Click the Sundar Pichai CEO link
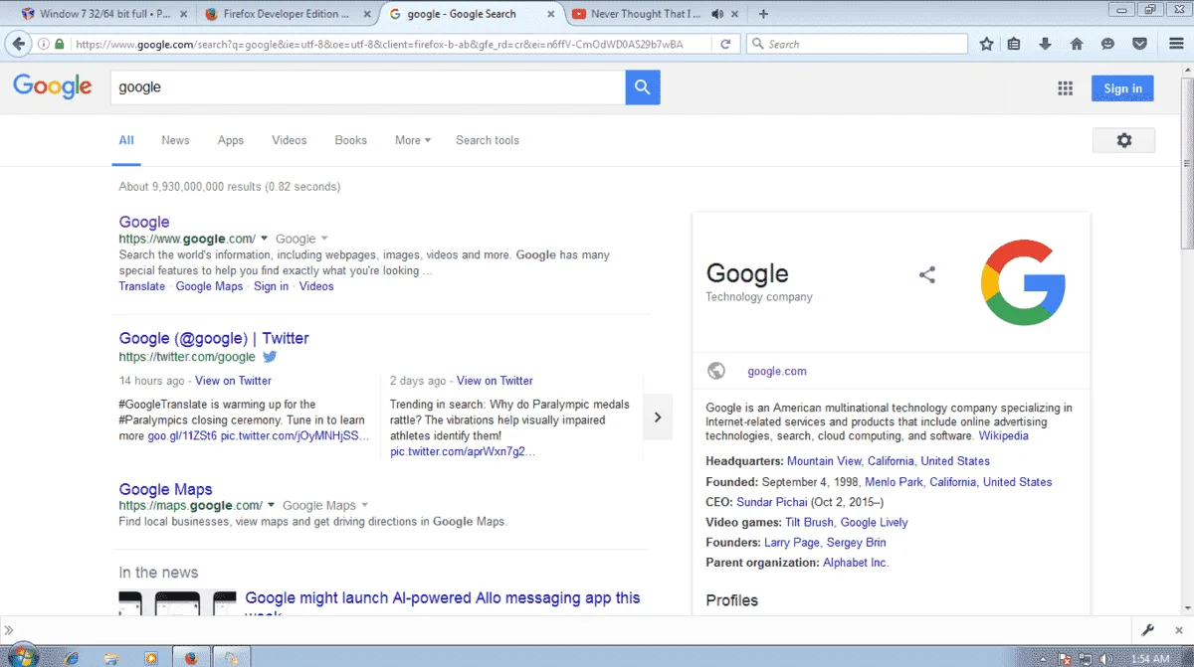The image size is (1194, 667). click(x=773, y=502)
